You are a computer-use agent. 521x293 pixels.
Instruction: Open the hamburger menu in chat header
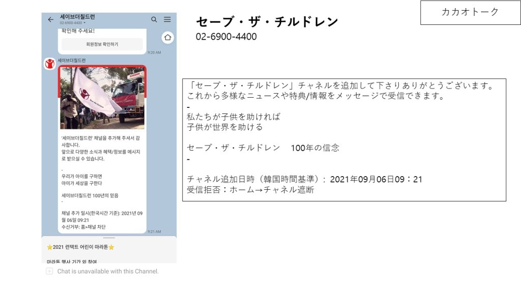(167, 19)
